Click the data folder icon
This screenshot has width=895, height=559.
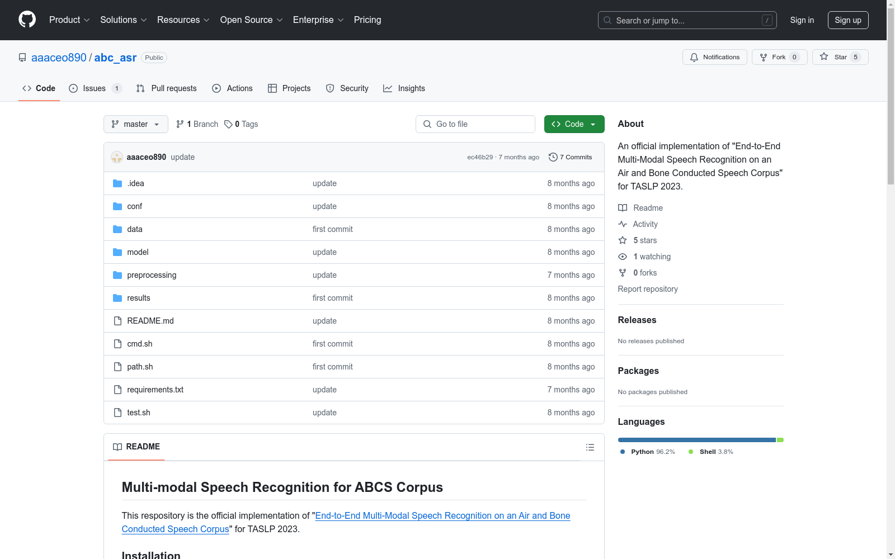[117, 229]
